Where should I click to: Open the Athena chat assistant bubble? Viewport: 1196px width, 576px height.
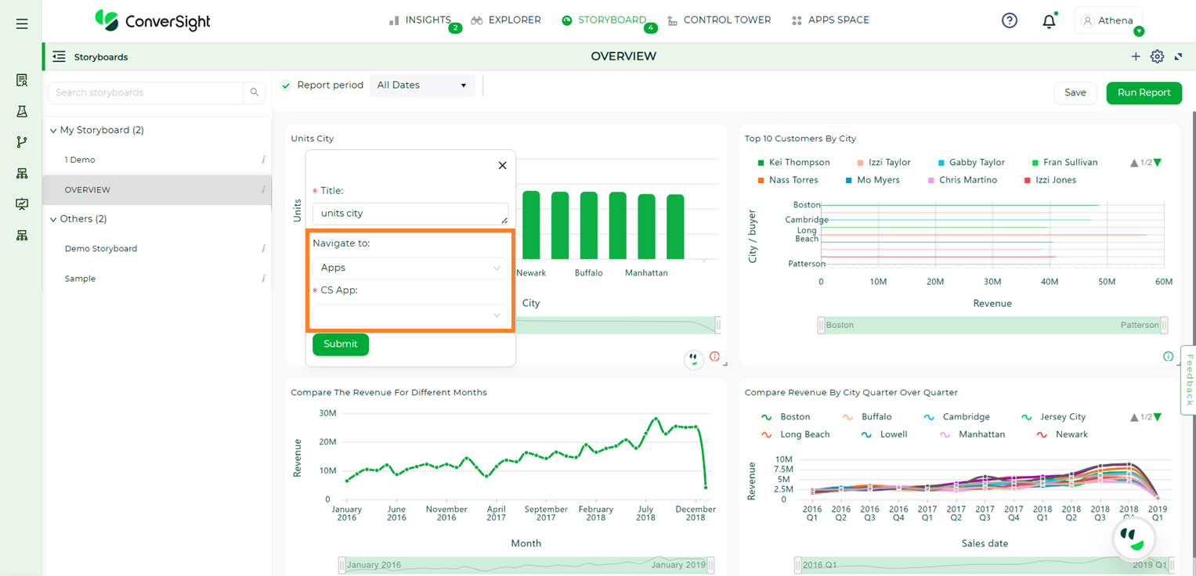(1133, 537)
